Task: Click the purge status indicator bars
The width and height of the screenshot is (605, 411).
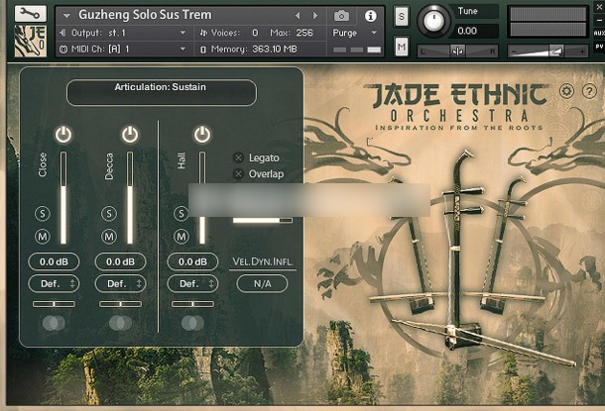Action: tap(357, 50)
